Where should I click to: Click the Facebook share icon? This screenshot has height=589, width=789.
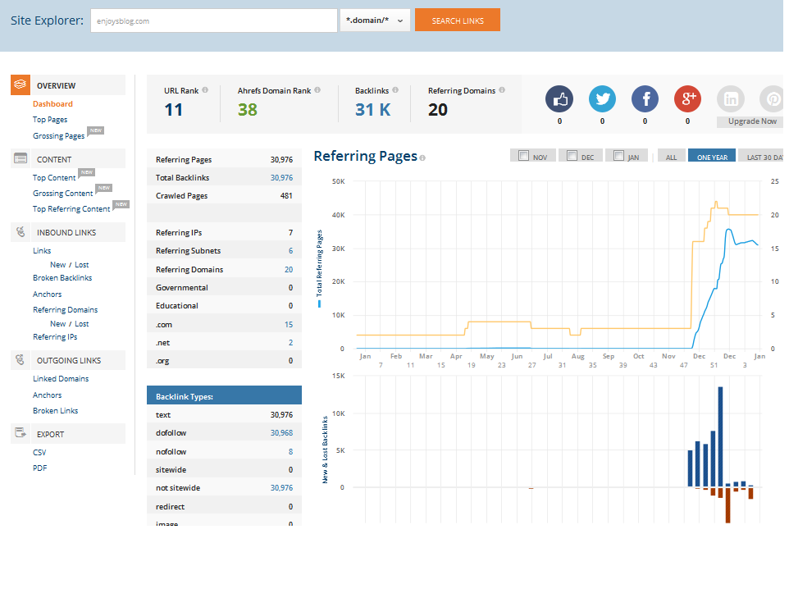645,99
